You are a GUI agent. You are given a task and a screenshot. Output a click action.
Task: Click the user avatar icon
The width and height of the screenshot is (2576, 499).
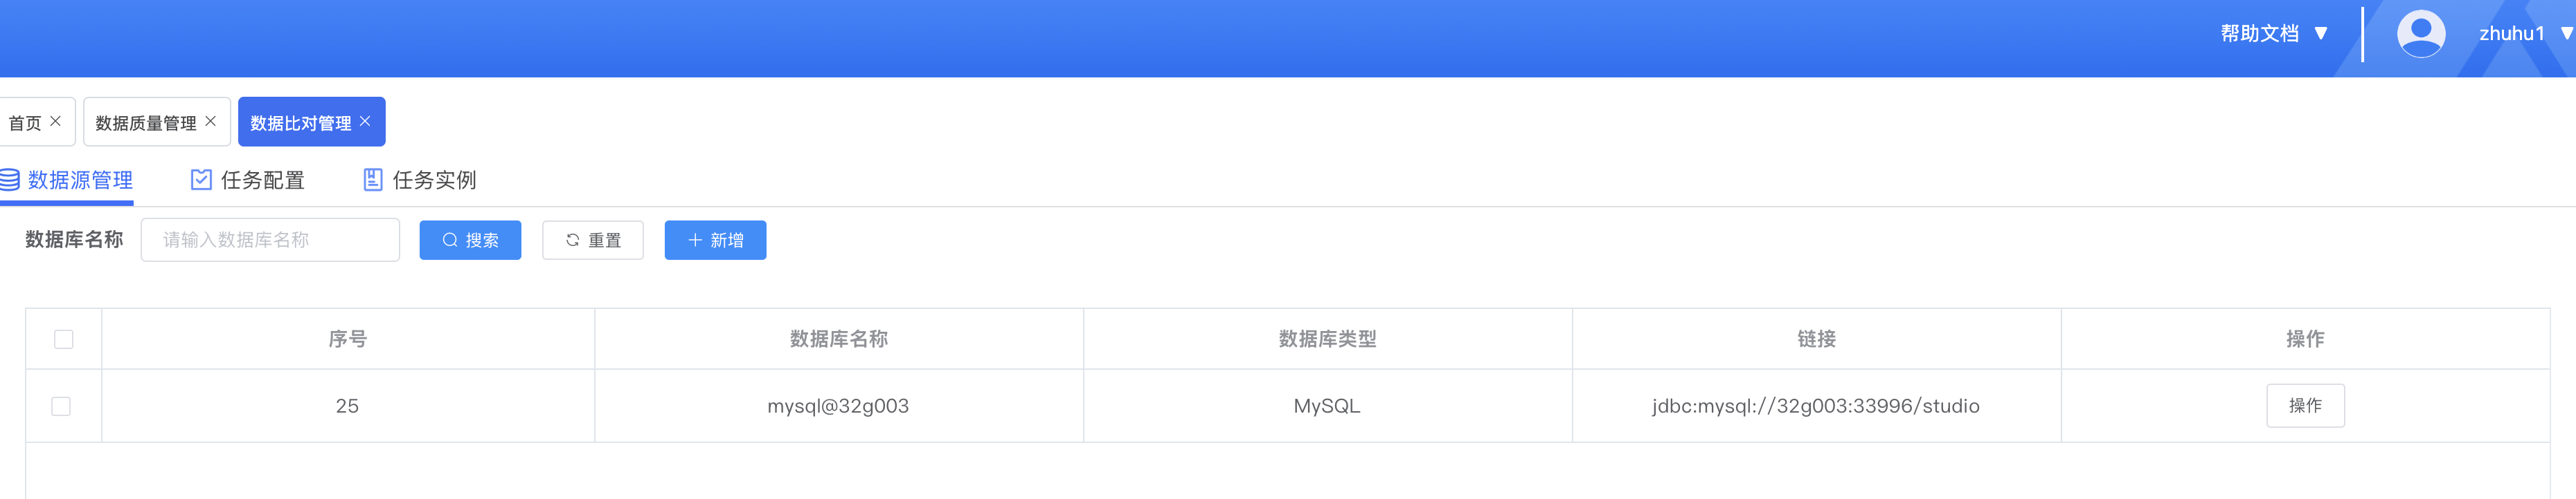coord(2420,34)
